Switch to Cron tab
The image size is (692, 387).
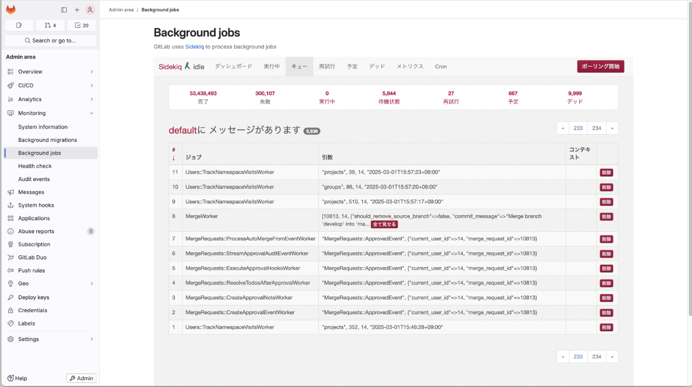tap(441, 67)
